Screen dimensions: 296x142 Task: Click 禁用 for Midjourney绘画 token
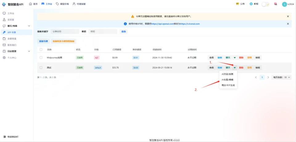tap(249, 57)
